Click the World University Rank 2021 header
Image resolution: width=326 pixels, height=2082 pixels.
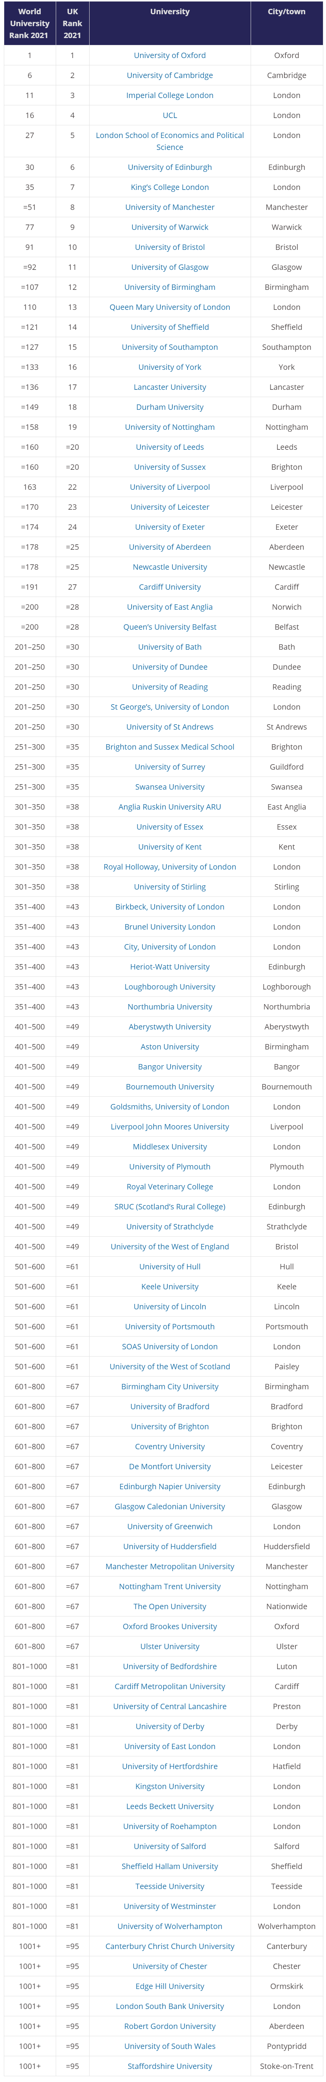30,23
